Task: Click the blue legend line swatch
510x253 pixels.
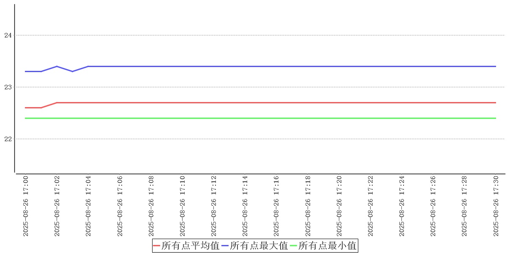Action: coord(225,245)
